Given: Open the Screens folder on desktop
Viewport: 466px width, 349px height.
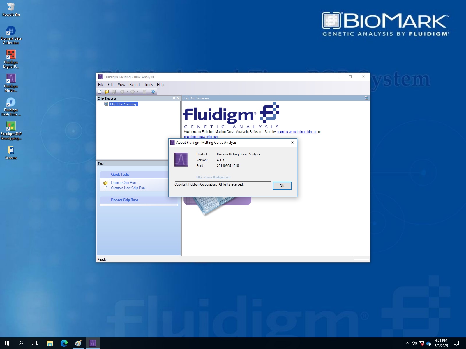Looking at the screenshot, I should tap(11, 153).
